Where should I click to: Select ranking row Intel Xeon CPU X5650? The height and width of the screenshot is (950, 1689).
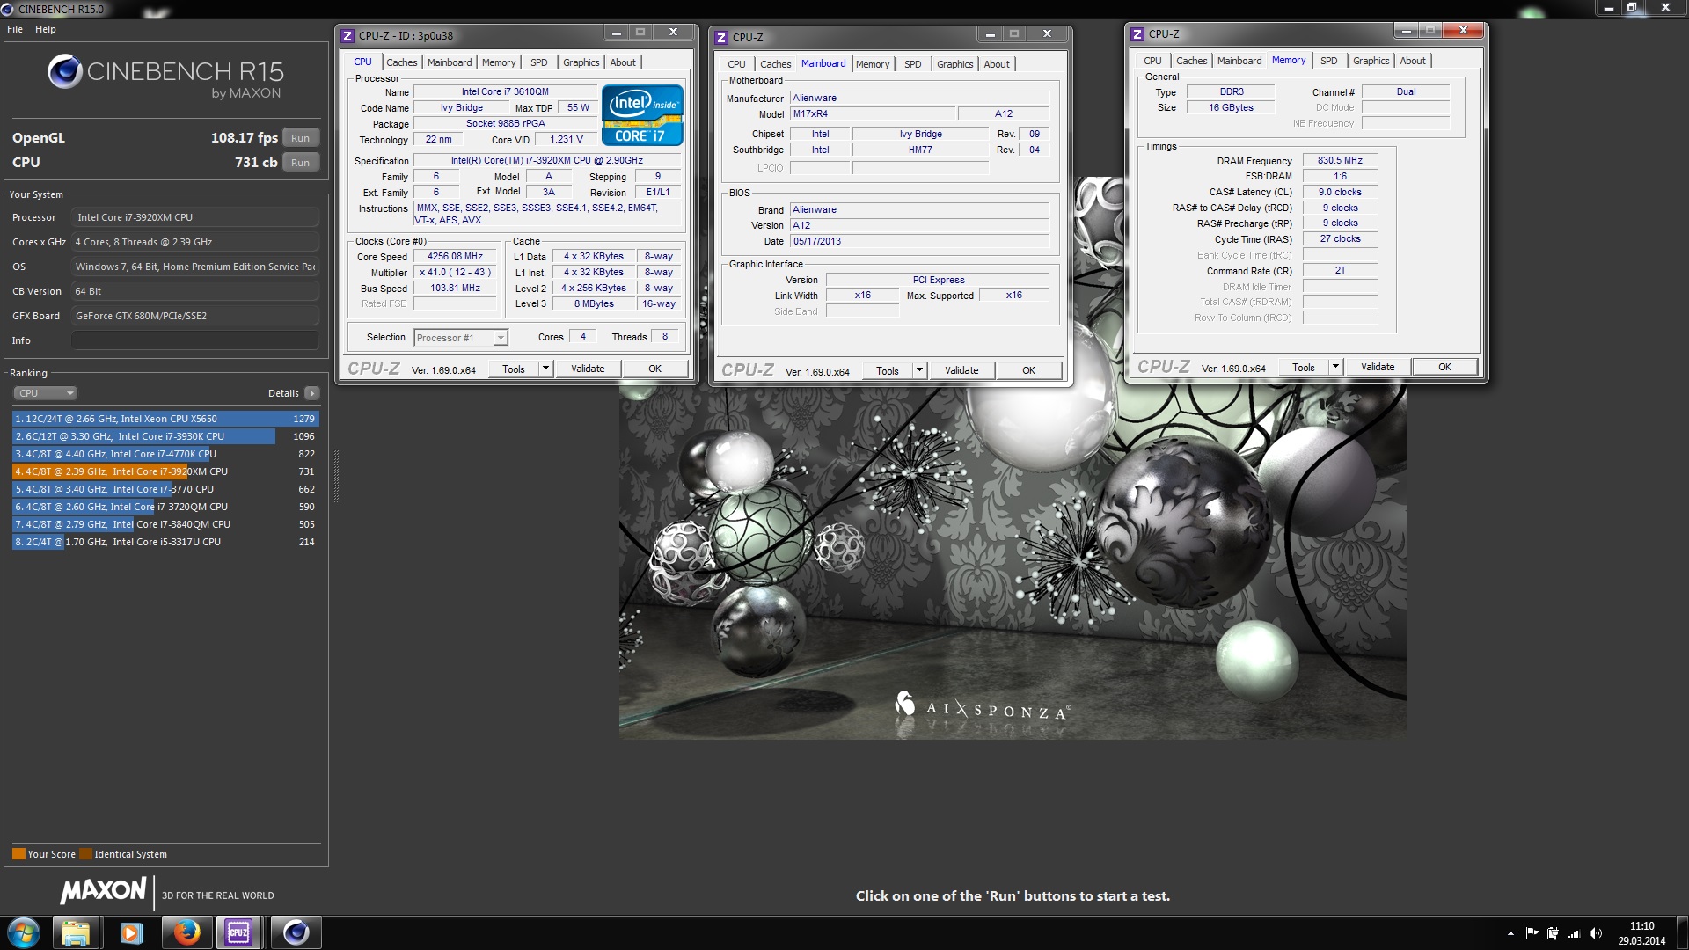coord(165,419)
